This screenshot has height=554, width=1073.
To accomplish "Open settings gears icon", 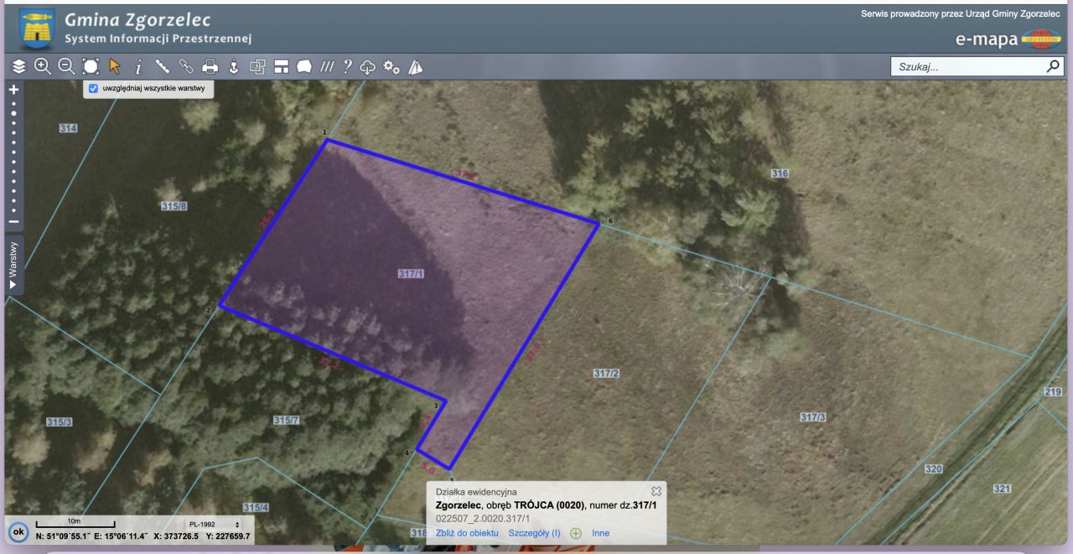I will (x=391, y=67).
